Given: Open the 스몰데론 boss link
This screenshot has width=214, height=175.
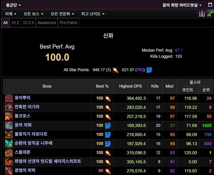Looking at the screenshot, I should 22,152.
